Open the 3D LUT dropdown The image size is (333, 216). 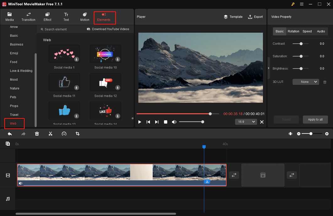(x=305, y=82)
